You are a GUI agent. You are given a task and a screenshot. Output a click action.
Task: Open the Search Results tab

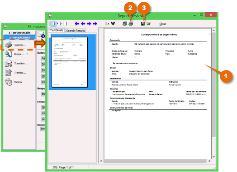[x=76, y=31]
